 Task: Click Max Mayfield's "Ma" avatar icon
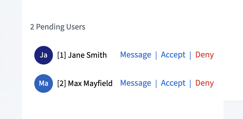(x=43, y=83)
